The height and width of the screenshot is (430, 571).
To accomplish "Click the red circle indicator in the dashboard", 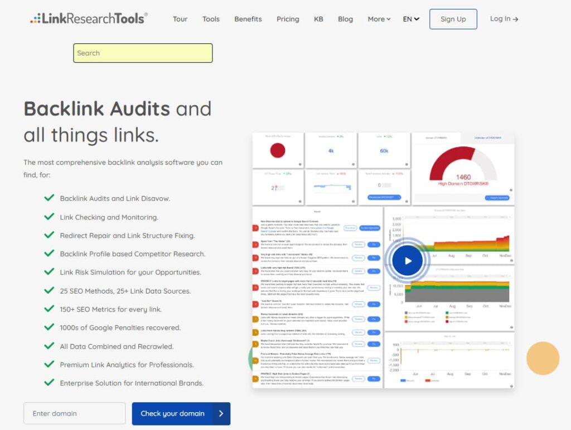I will pyautogui.click(x=278, y=150).
